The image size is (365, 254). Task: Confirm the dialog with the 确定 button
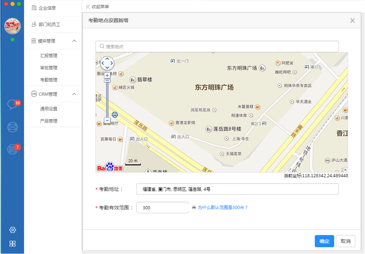[x=324, y=241]
